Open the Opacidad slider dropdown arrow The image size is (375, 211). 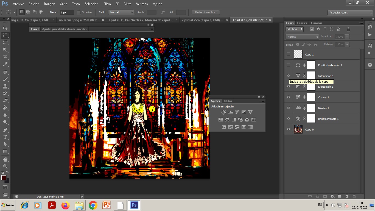[x=347, y=37]
